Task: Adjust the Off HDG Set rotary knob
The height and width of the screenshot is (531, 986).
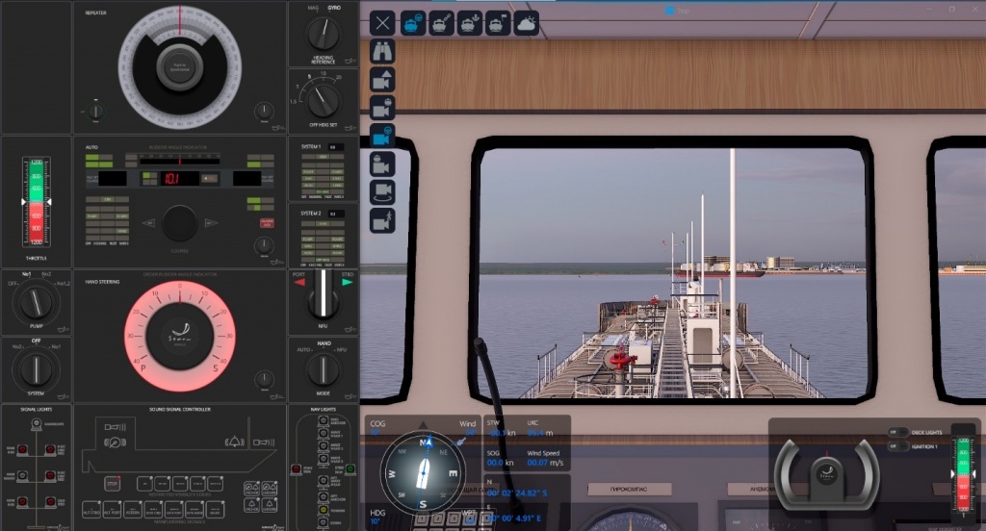Action: pyautogui.click(x=323, y=98)
